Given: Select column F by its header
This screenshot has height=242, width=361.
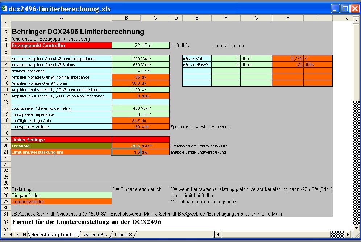Looking at the screenshot, I should pyautogui.click(x=226, y=18).
